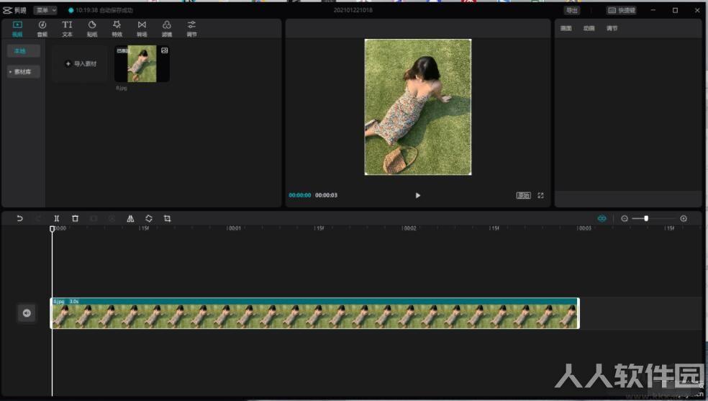Image resolution: width=708 pixels, height=401 pixels.
Task: Open the 贴纸 (sticker) panel
Action: (92, 29)
